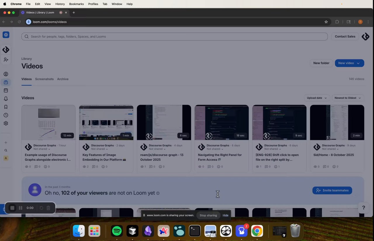
Task: Click the invite people icon in sidebar
Action: [x=6, y=60]
